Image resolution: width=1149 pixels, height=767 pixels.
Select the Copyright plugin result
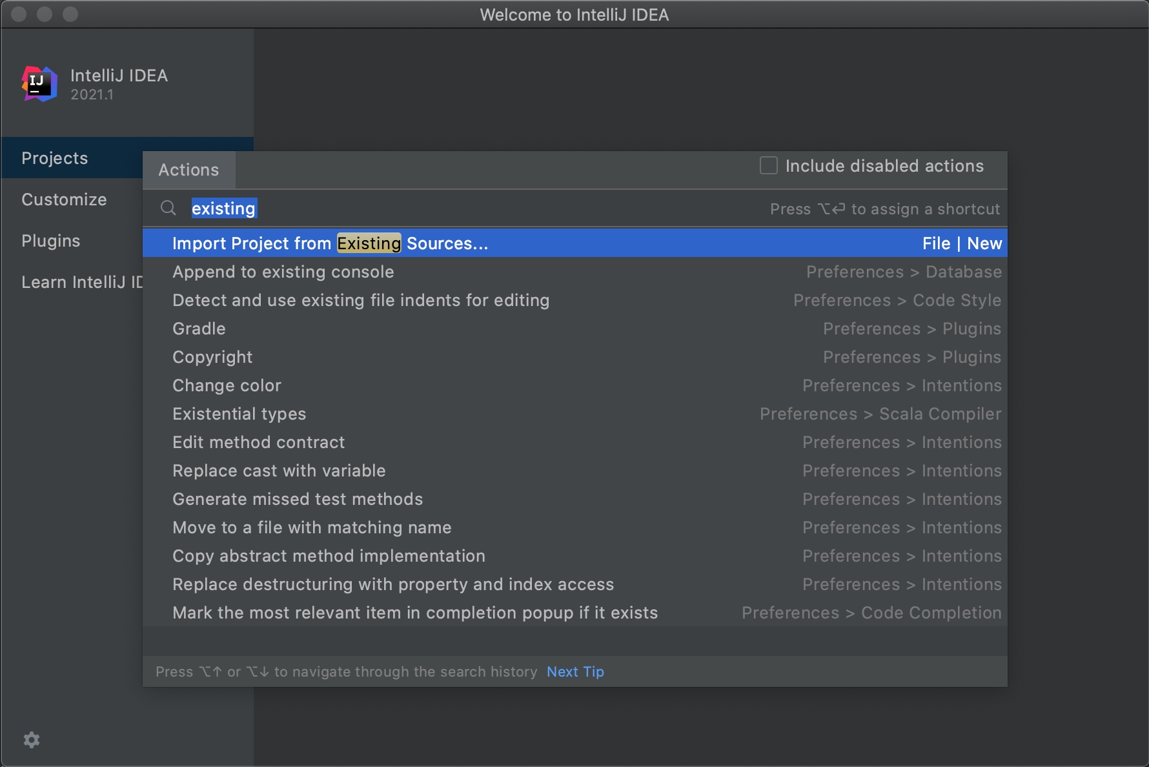212,357
